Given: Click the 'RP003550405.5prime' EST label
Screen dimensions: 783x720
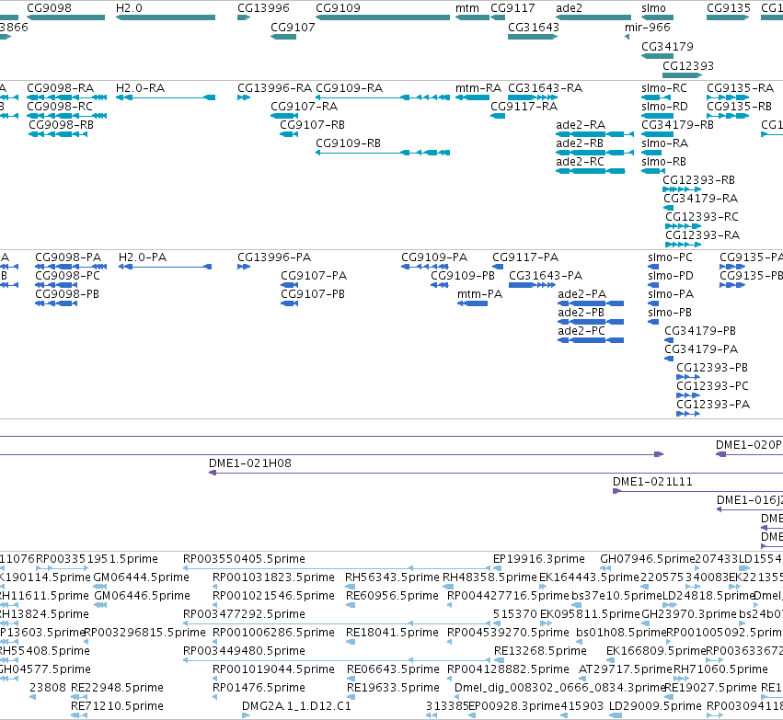Looking at the screenshot, I should [244, 559].
